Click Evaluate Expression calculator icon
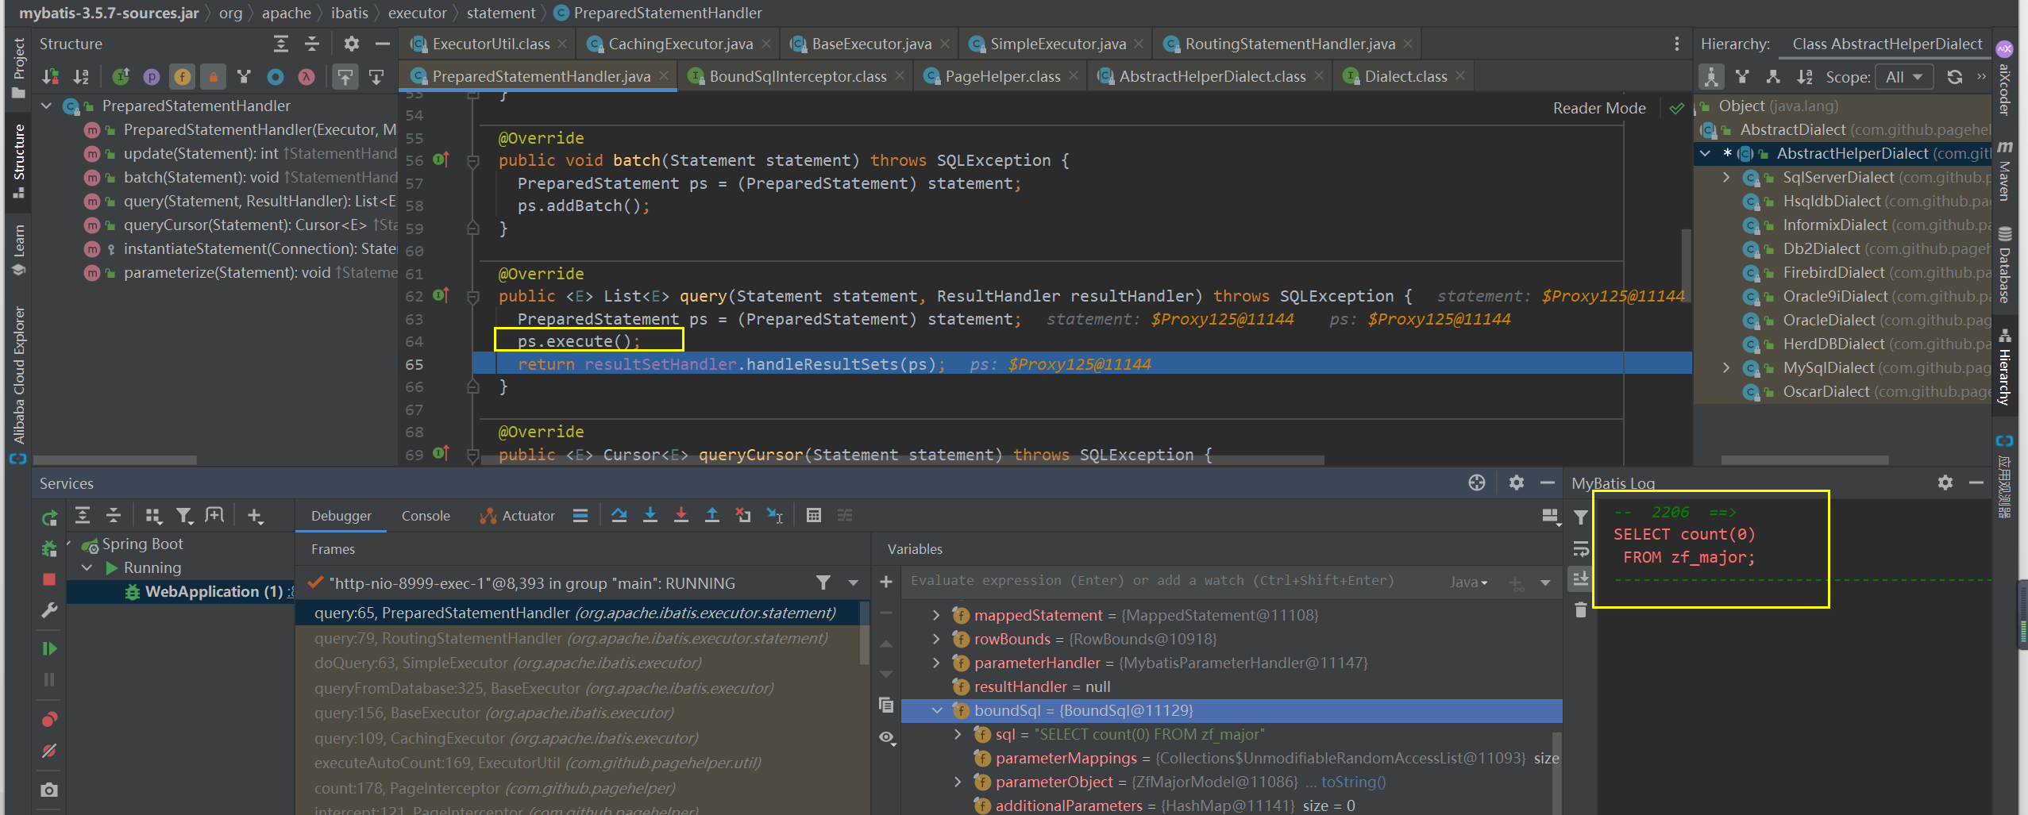The image size is (2028, 815). click(x=813, y=516)
